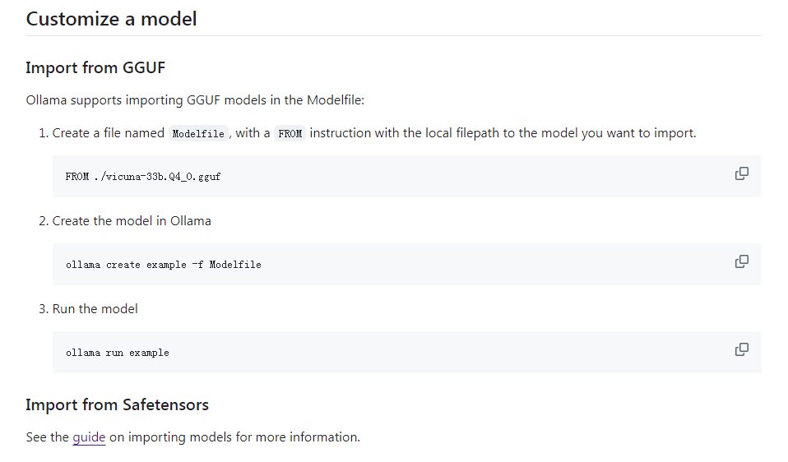
Task: Click the -f flag in the create command
Action: click(x=197, y=265)
